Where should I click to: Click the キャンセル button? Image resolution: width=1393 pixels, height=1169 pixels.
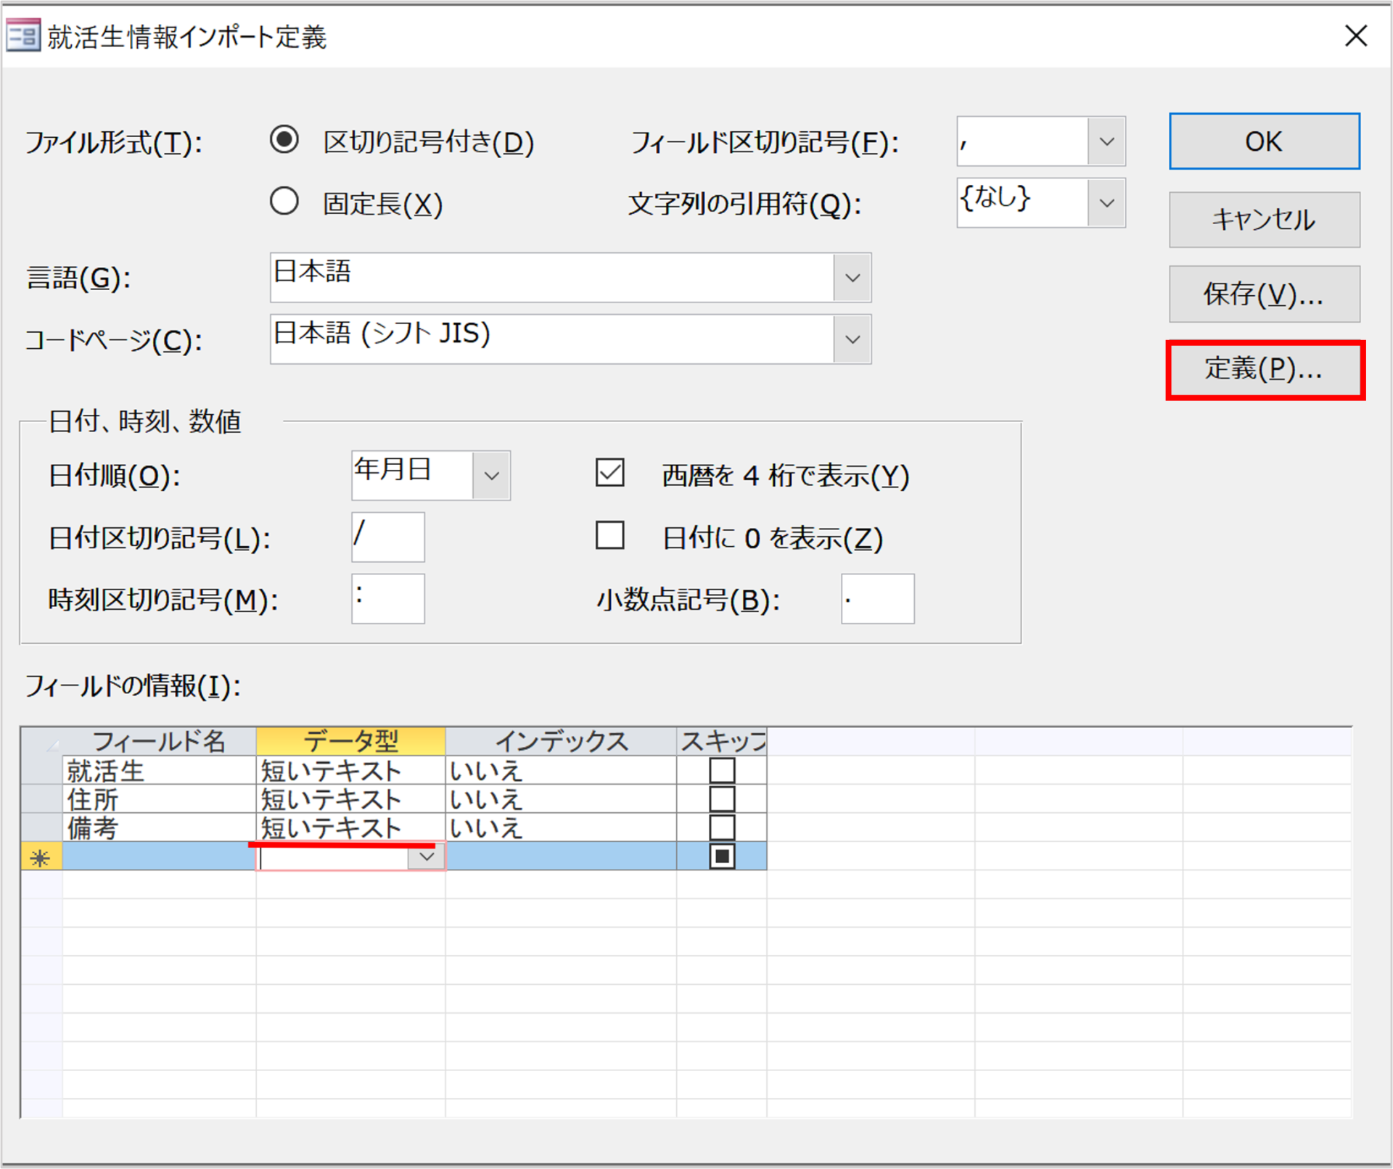coord(1264,219)
